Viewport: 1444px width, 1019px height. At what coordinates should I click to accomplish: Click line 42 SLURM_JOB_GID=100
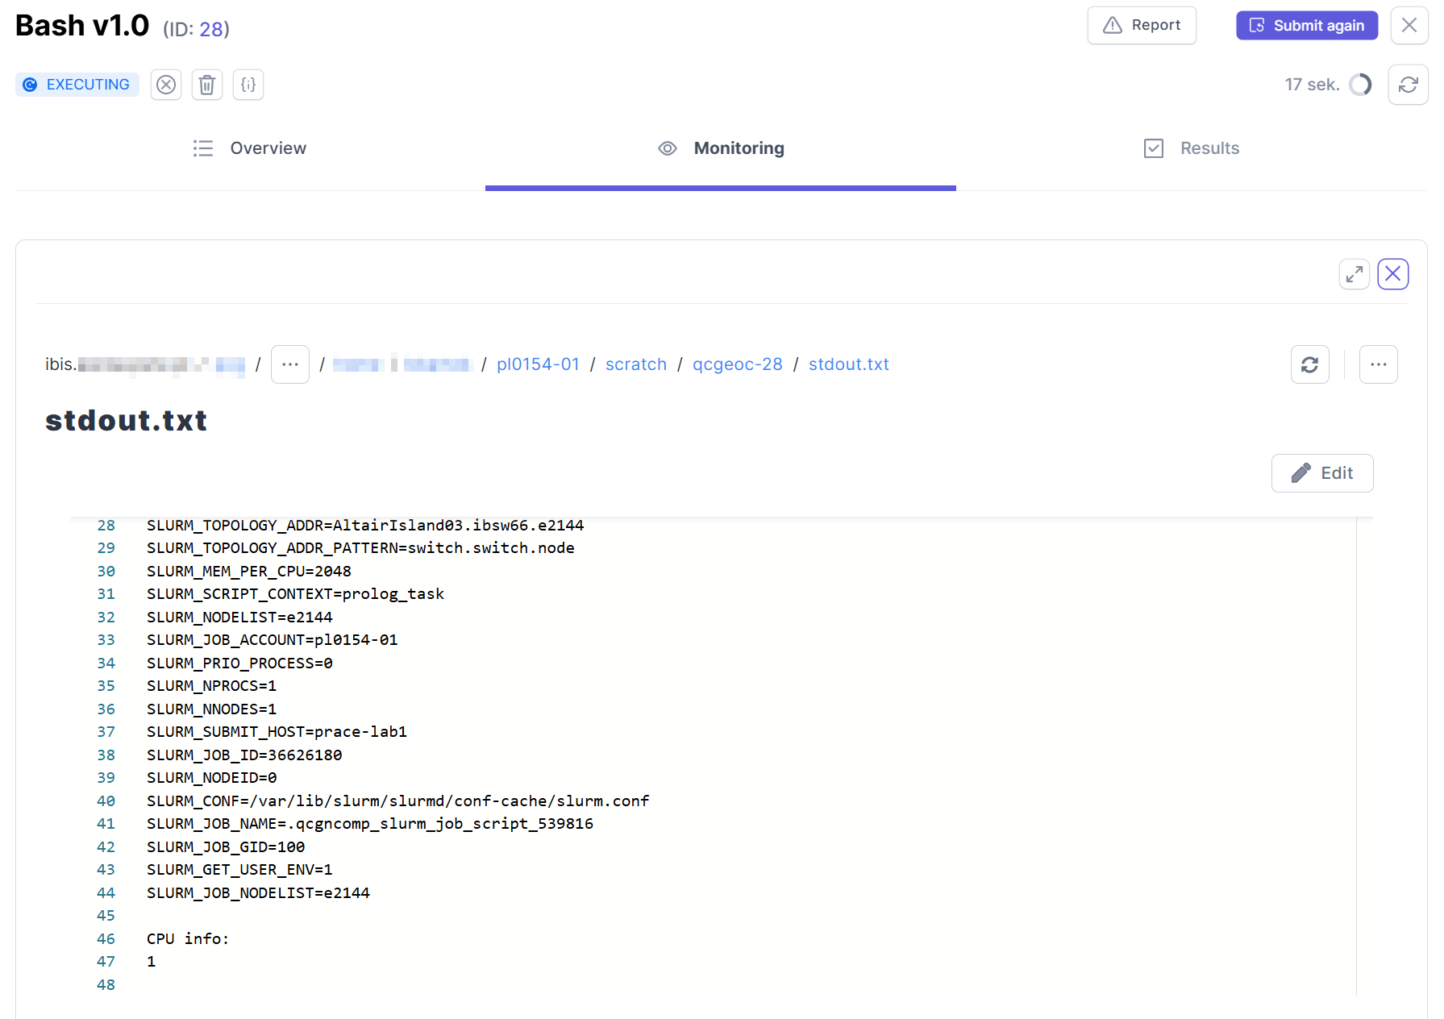pyautogui.click(x=226, y=847)
